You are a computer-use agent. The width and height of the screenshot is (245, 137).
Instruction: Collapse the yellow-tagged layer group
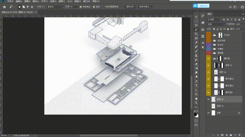(212, 59)
